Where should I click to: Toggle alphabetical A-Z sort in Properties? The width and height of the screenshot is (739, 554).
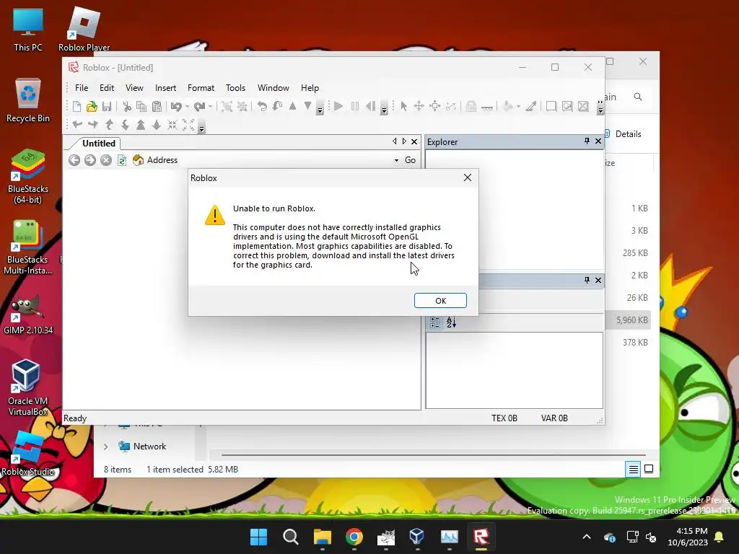451,322
